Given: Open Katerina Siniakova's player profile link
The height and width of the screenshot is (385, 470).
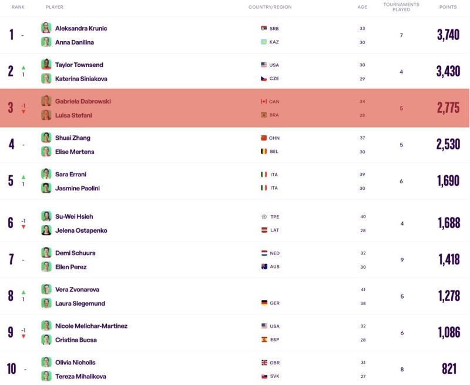Looking at the screenshot, I should [81, 79].
